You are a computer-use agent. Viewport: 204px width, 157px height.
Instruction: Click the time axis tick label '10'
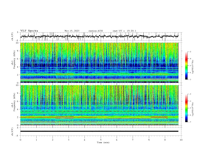tap(181, 140)
